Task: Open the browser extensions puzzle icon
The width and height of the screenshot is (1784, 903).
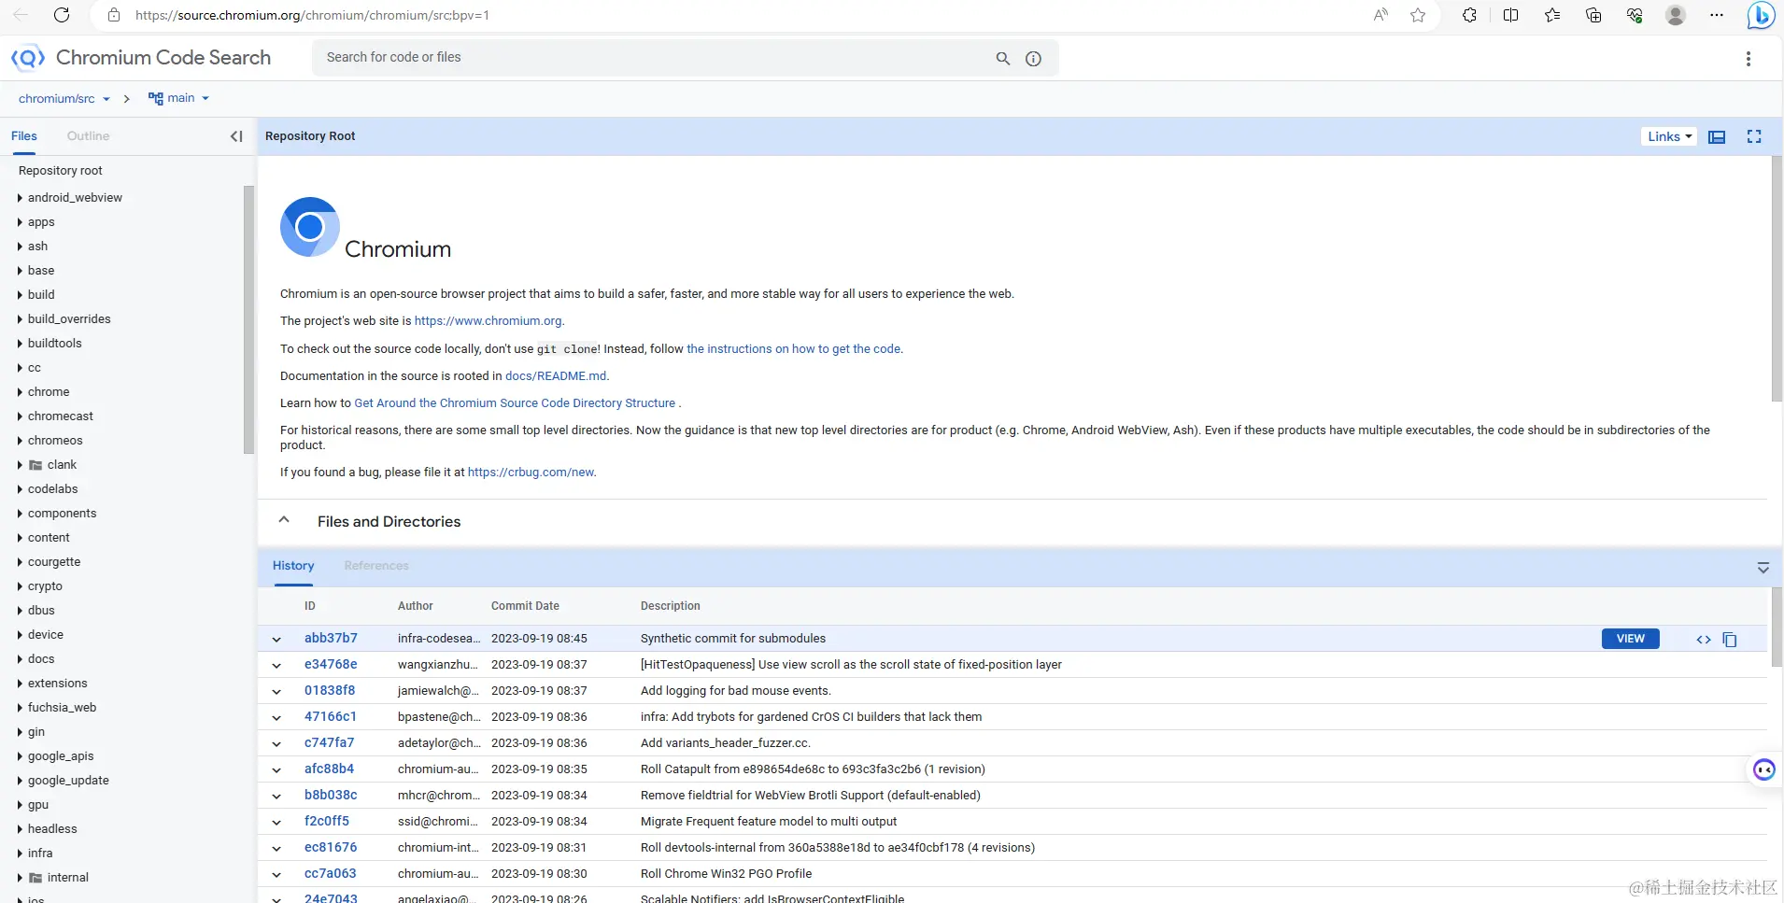Action: (1469, 15)
